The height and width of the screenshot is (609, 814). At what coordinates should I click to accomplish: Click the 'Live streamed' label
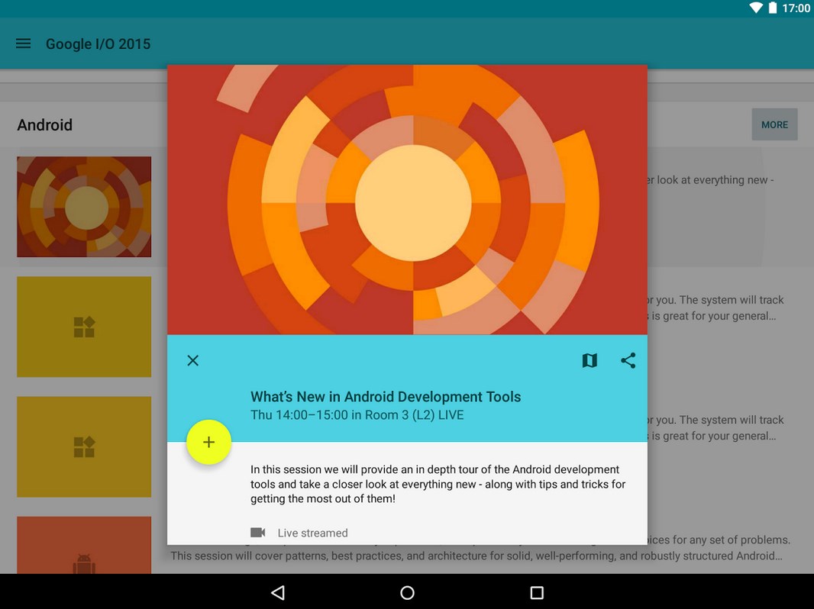[312, 533]
